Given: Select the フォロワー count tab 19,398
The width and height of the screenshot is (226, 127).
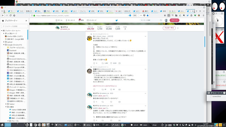Looking at the screenshot, I should [x=109, y=28].
